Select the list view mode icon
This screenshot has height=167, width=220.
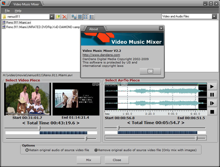click(x=86, y=17)
